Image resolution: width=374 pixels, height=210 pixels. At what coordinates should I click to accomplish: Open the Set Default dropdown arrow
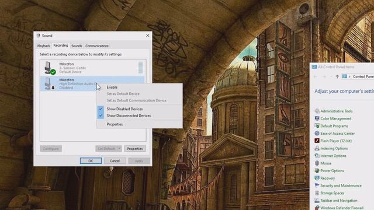(119, 149)
